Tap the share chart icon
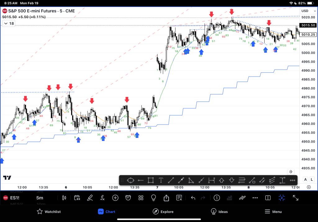 coord(166,198)
